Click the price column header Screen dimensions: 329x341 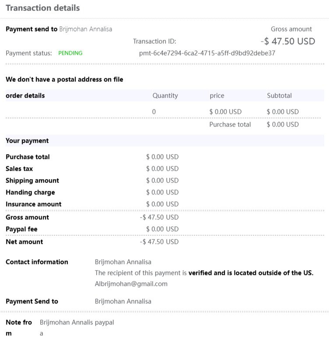point(217,95)
